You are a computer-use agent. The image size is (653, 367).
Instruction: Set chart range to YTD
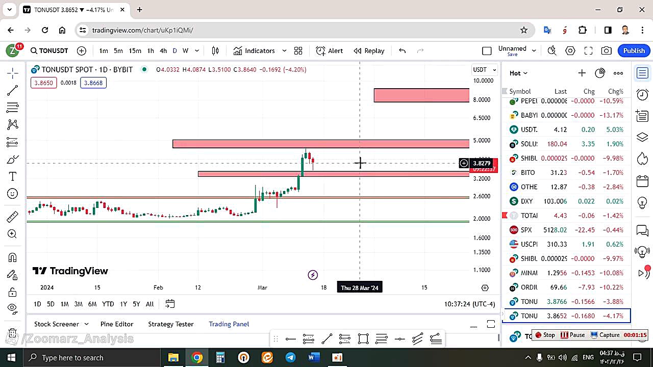pyautogui.click(x=108, y=304)
